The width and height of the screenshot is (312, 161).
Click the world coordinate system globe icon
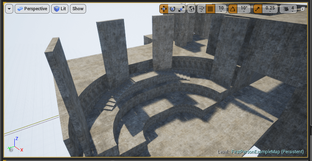191,8
